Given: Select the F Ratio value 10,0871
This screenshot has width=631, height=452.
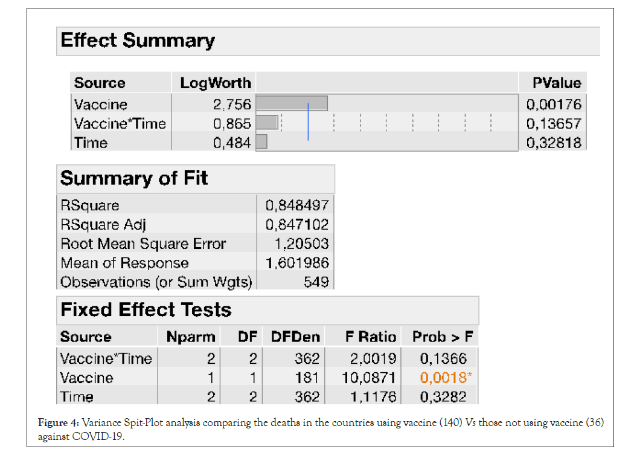Looking at the screenshot, I should [x=373, y=378].
